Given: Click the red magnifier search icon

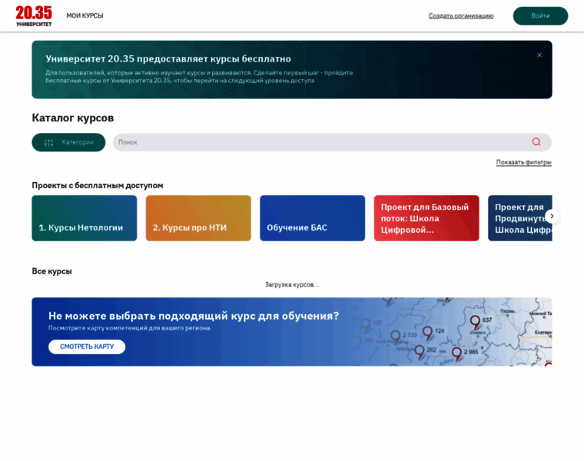Looking at the screenshot, I should pyautogui.click(x=536, y=142).
